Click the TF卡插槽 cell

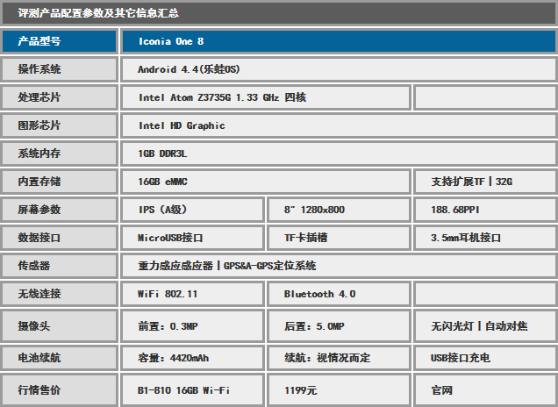(340, 238)
